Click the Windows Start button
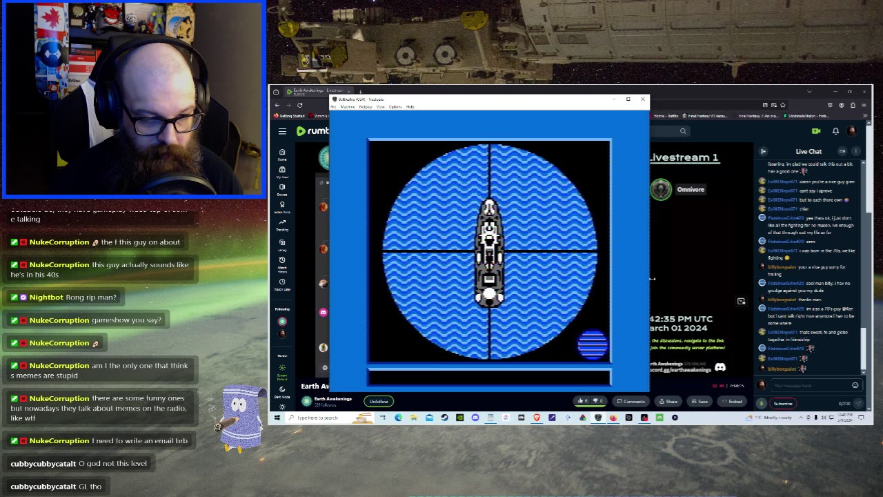This screenshot has width=883, height=497. tap(277, 418)
